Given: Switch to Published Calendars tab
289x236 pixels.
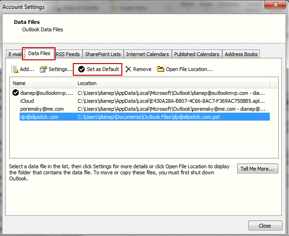Looking at the screenshot, I should (197, 54).
